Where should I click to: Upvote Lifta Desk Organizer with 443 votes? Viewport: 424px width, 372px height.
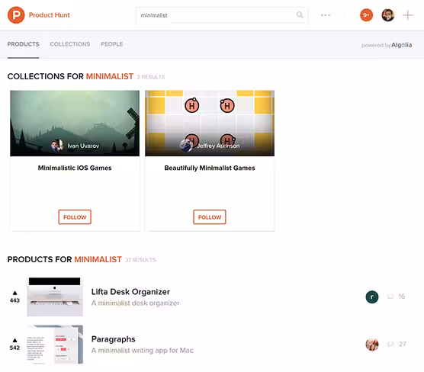click(14, 297)
